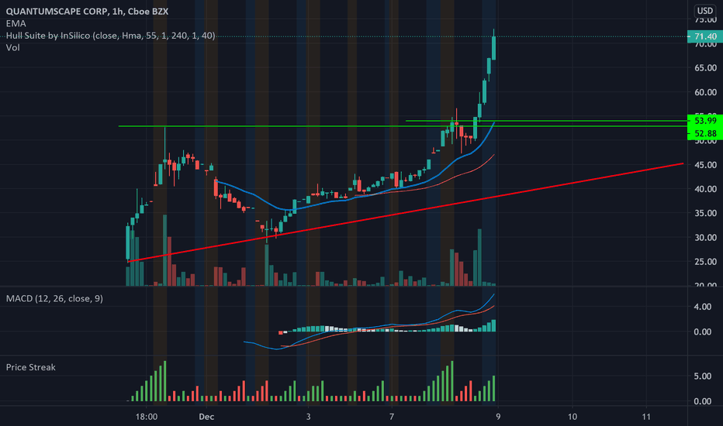Click the 25.00 price axis label
Viewport: 723px width, 426px height.
tap(705, 262)
